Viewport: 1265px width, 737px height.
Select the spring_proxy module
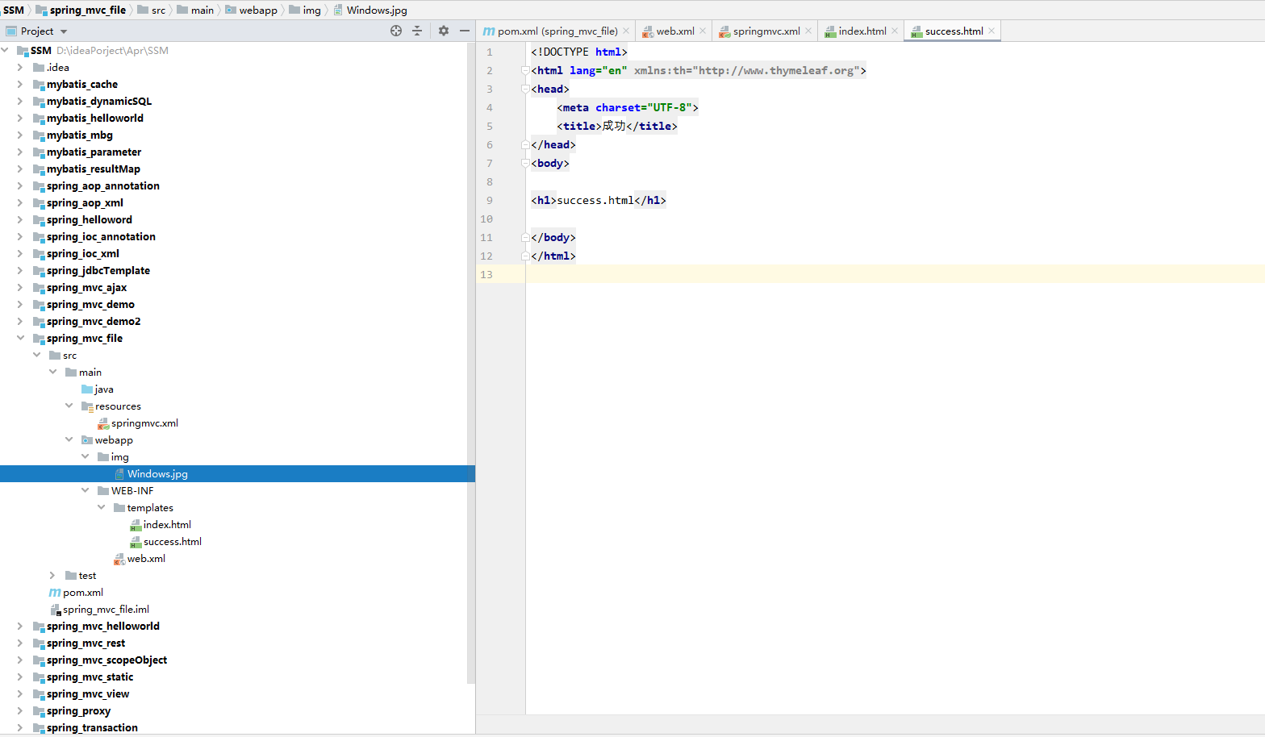(x=79, y=710)
